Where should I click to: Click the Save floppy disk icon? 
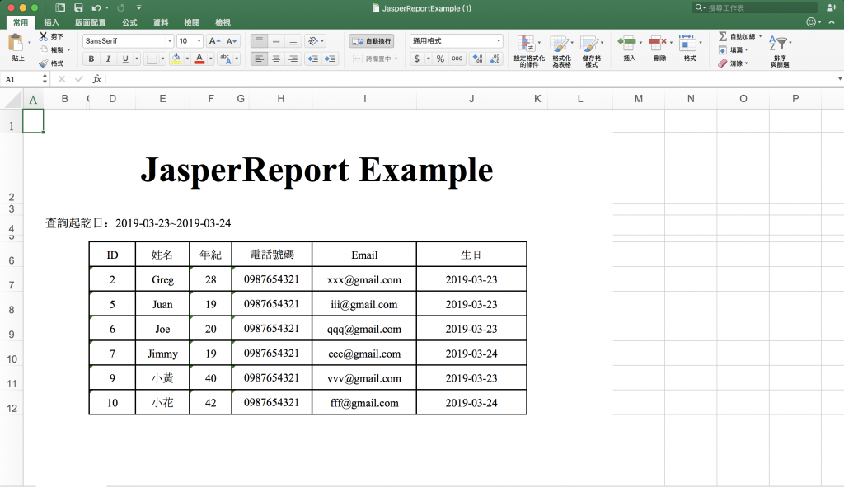coord(78,7)
